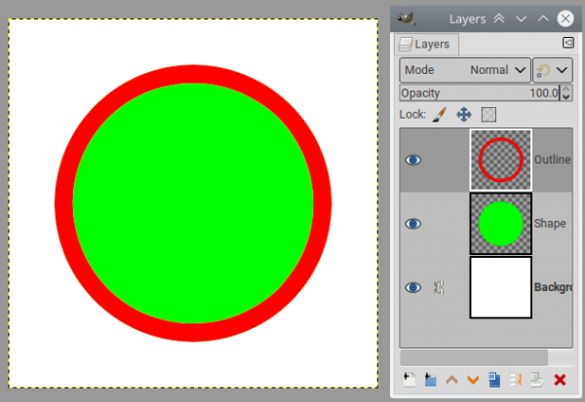Screen dimensions: 585x402
Task: Hide the Shape layer
Action: pyautogui.click(x=413, y=224)
